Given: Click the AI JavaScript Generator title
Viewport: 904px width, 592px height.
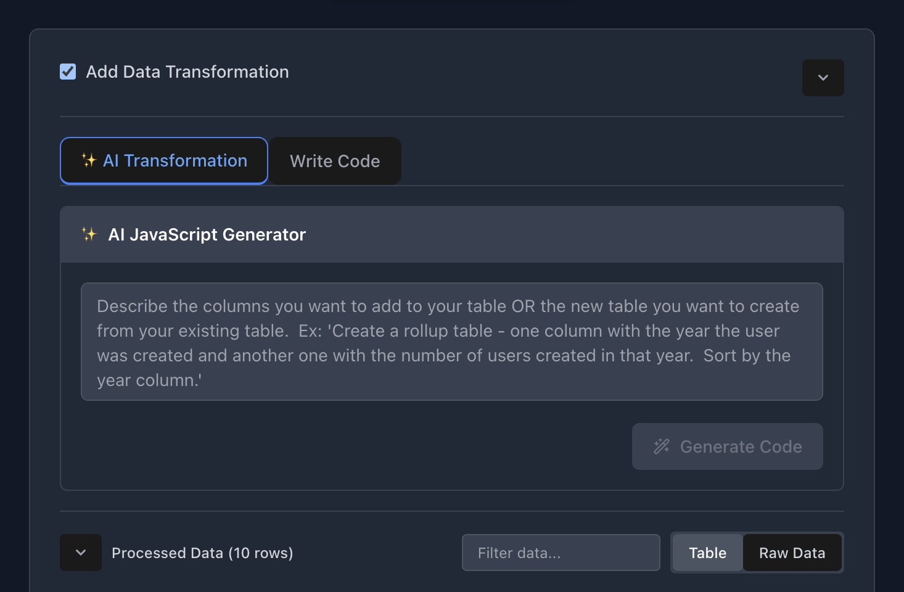Looking at the screenshot, I should point(207,235).
